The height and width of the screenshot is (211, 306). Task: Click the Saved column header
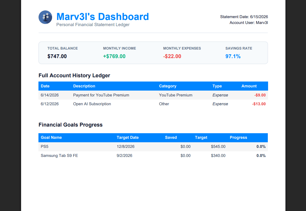(x=171, y=137)
